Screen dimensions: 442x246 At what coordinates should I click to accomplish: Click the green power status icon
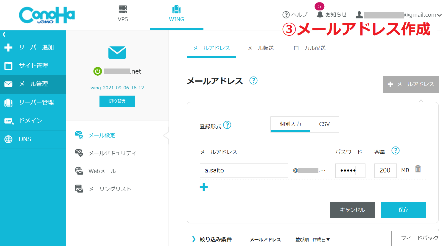click(x=98, y=71)
